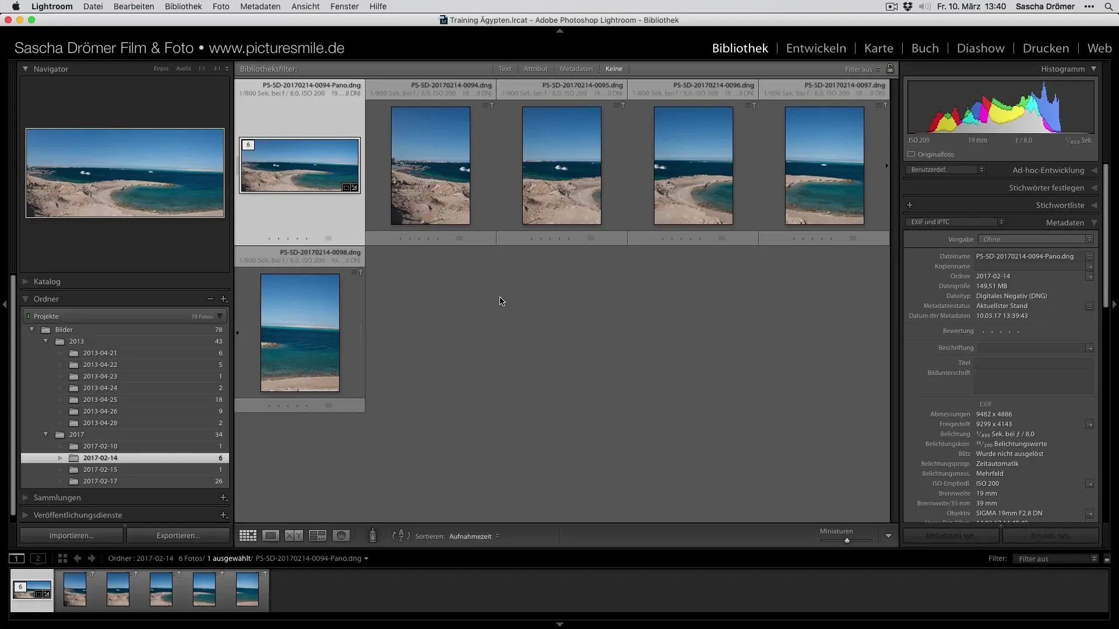Open Survey view icon

318,536
